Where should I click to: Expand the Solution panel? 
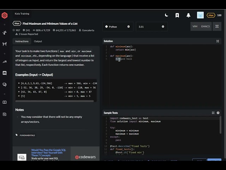tap(218, 41)
